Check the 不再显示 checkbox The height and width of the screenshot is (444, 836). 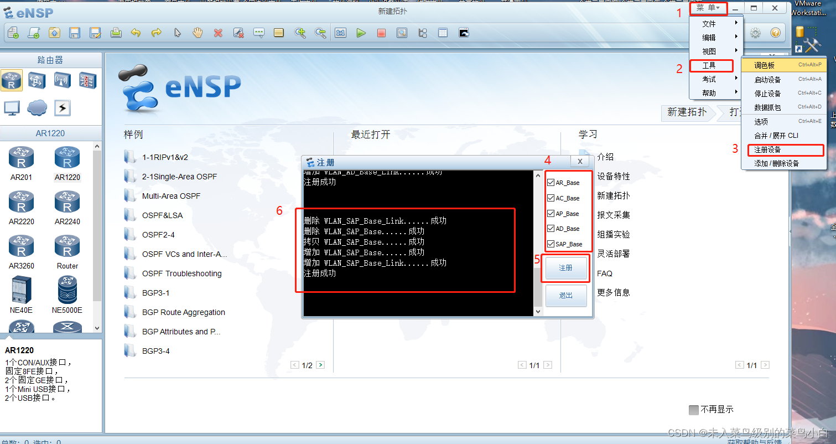[694, 410]
